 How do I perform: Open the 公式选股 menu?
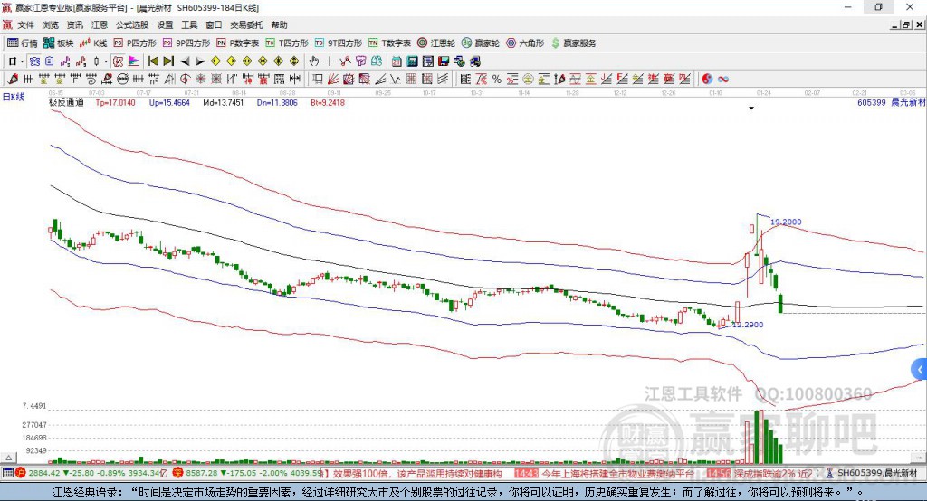pos(132,24)
